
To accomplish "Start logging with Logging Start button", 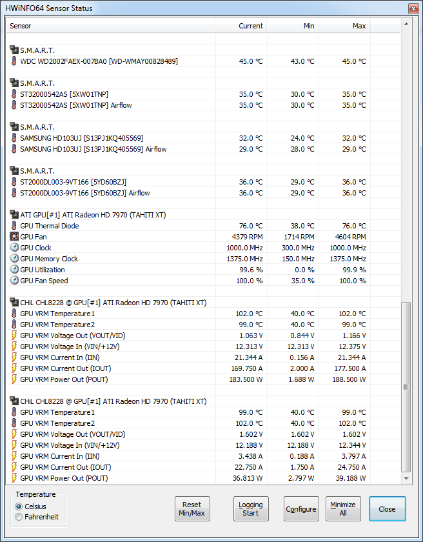I will tap(251, 509).
